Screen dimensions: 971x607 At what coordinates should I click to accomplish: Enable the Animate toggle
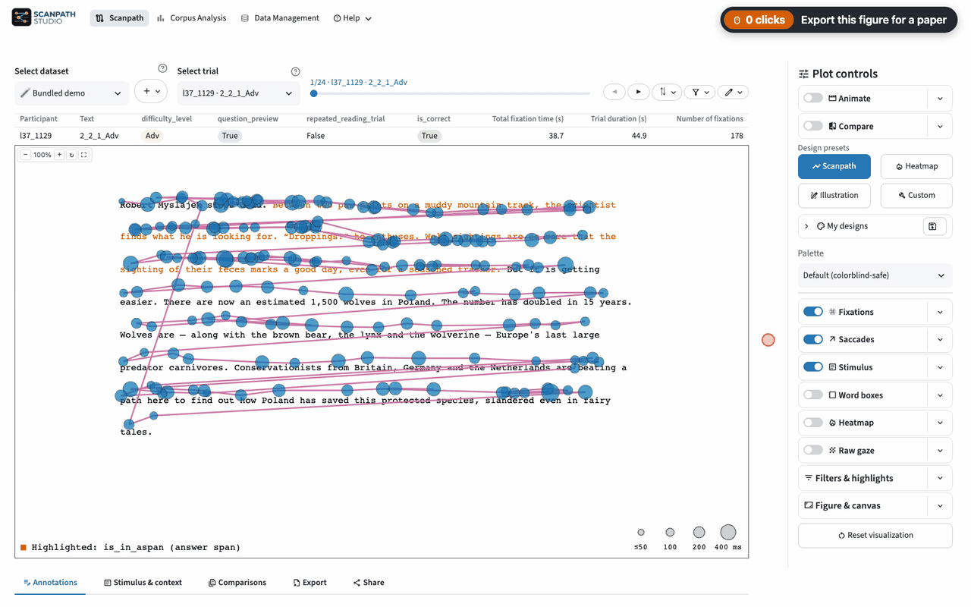point(812,98)
